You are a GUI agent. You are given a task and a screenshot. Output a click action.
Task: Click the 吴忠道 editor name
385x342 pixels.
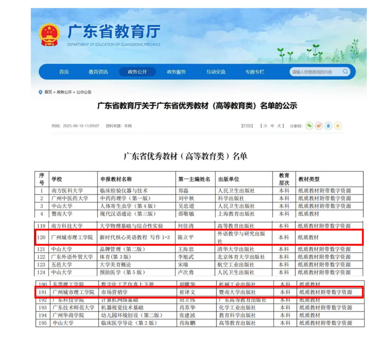[186, 206]
